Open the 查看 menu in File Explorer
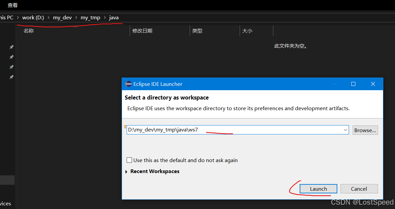 13,5
